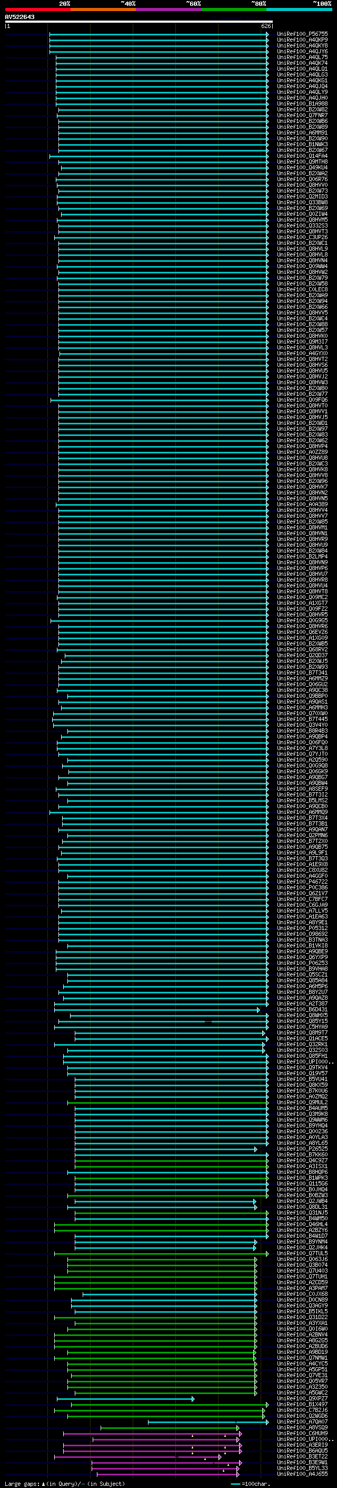The width and height of the screenshot is (337, 1488).
Task: Select the UniRef100_Q46HL4 label
Action: [302, 1225]
